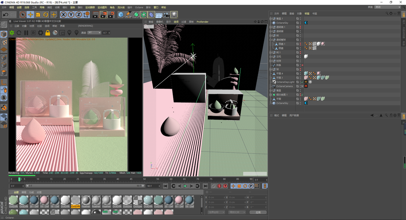Toggle visibility dots of 透明装.1 row
Viewport: 406px width, 220px height.
[x=300, y=27]
